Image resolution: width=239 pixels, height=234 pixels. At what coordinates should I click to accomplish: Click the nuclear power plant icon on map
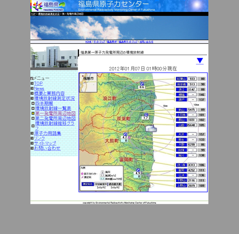point(151,128)
